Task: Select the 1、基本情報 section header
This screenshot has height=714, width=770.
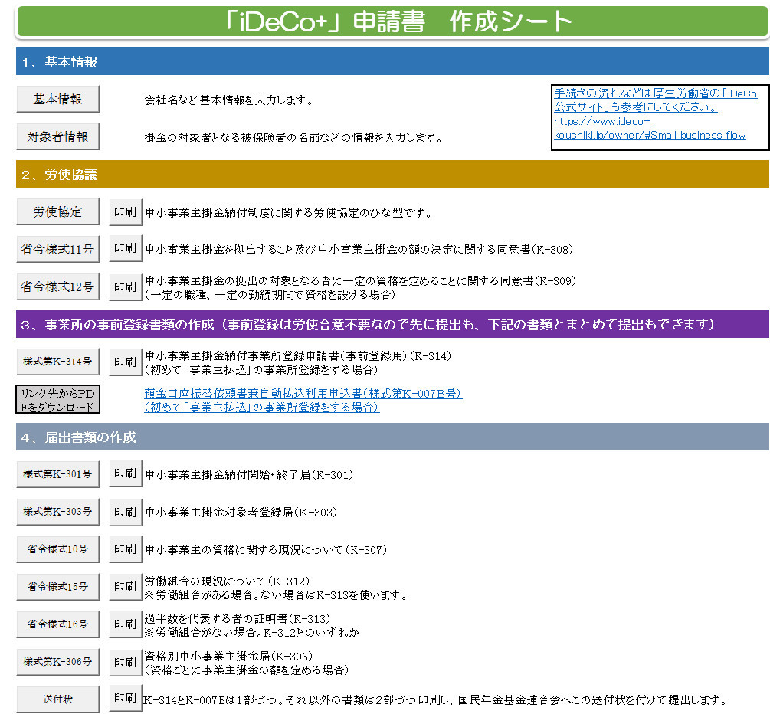Action: coord(392,61)
